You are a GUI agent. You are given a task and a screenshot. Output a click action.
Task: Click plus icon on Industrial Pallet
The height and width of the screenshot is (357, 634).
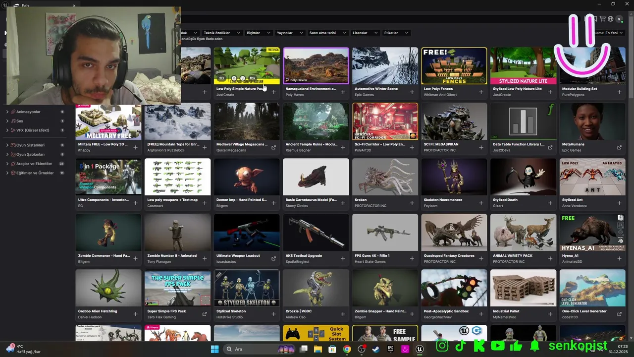coord(550,314)
